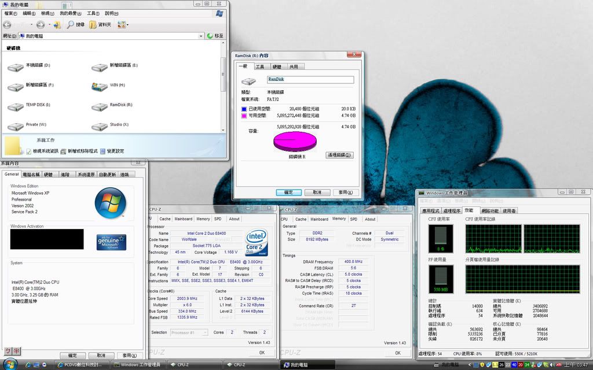Click the yellow shield tray icon
The width and height of the screenshot is (593, 370).
click(482, 365)
